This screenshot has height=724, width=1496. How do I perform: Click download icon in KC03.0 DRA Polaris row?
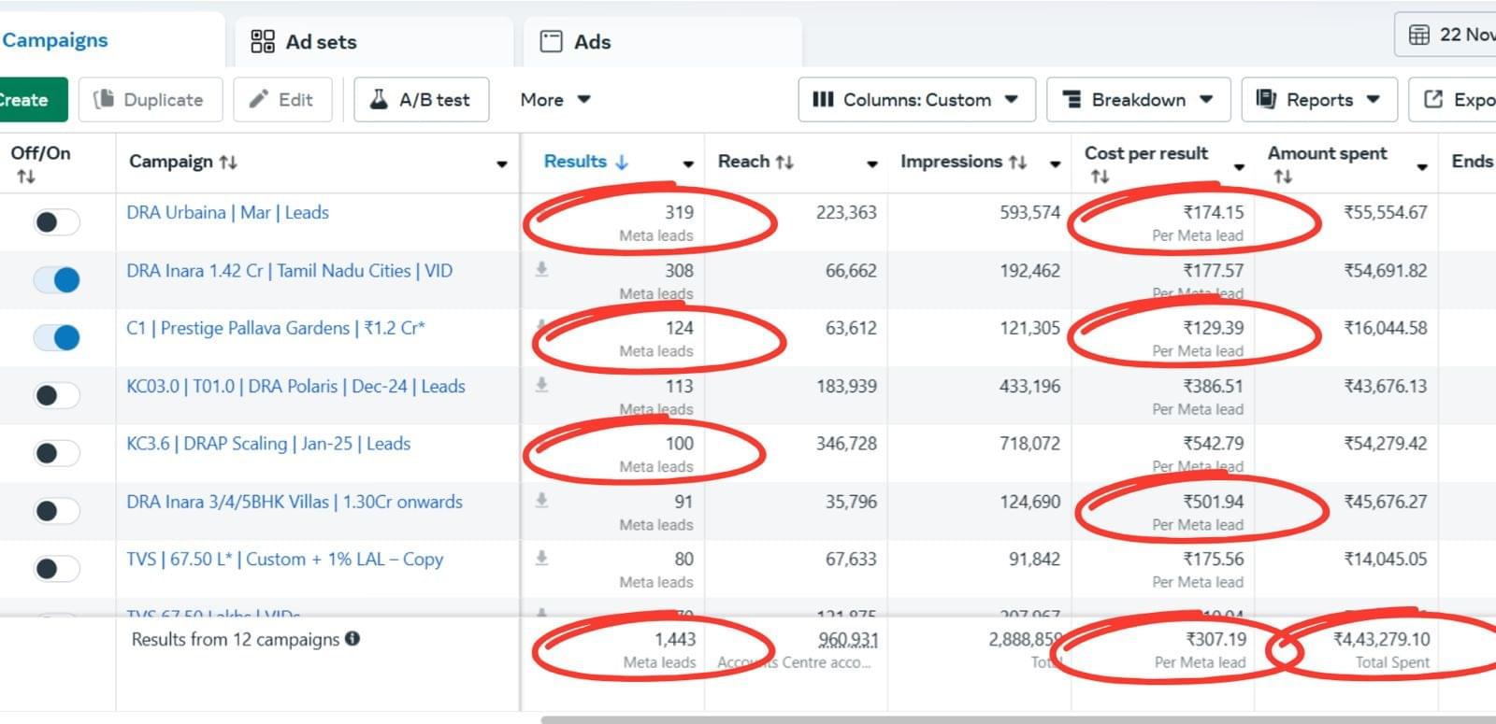point(541,385)
